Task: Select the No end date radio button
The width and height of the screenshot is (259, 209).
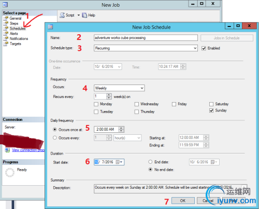Action: coord(150,170)
